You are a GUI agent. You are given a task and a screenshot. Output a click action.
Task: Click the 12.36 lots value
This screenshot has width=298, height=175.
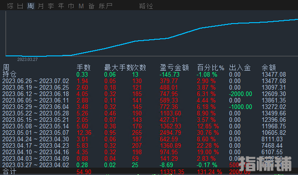[84, 133]
